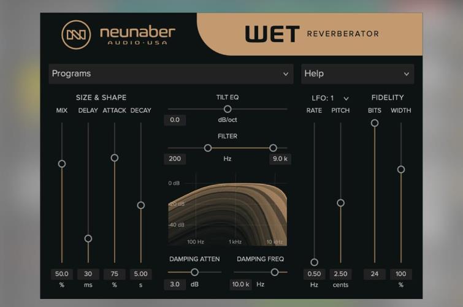Click the FIDELITY section label
Image resolution: width=463 pixels, height=307 pixels.
tap(388, 97)
